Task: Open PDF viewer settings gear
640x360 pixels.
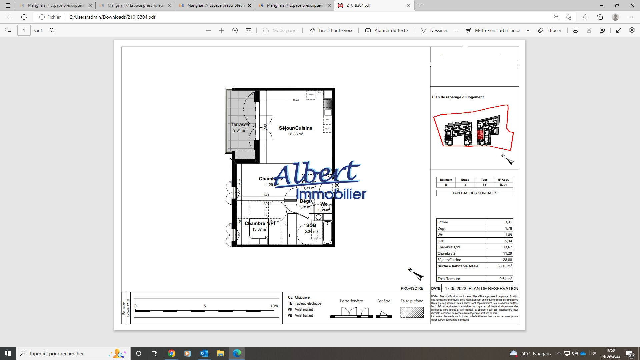Action: point(632,30)
